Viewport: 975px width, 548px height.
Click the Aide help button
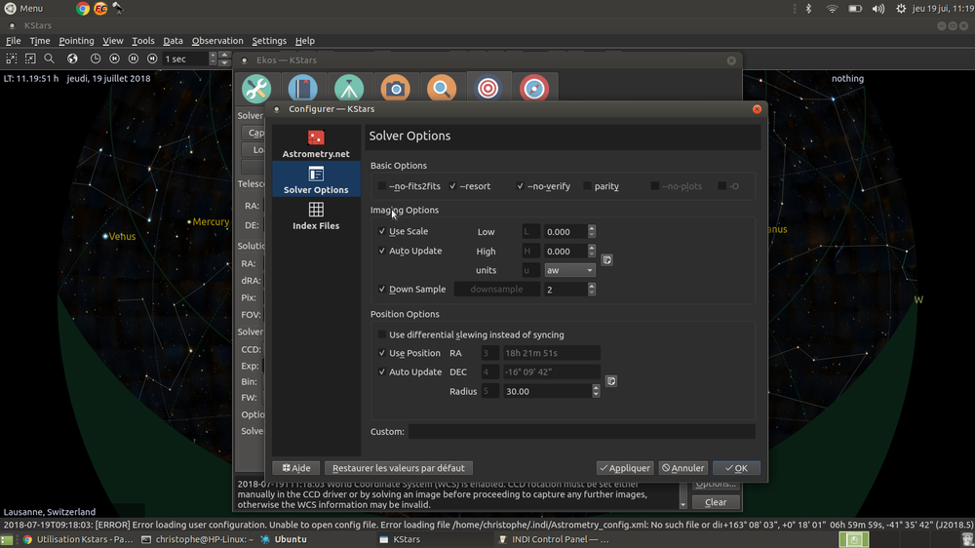(296, 468)
